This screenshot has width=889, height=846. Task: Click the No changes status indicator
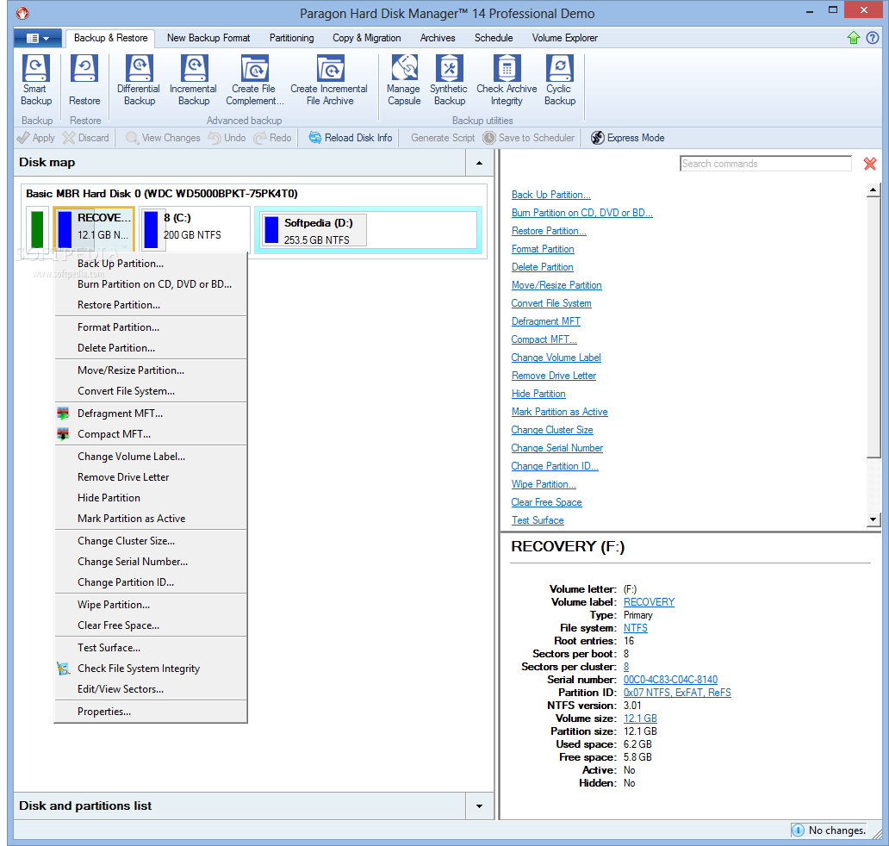pos(829,830)
